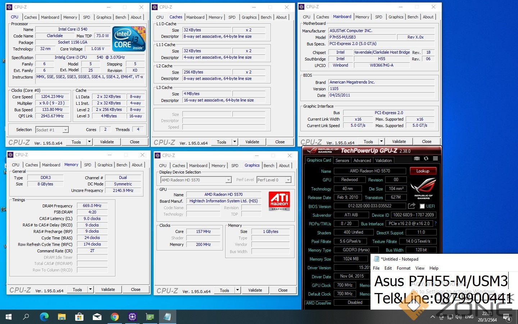Click the GPU-Z refresh icon
518x324 pixels.
[x=426, y=158]
